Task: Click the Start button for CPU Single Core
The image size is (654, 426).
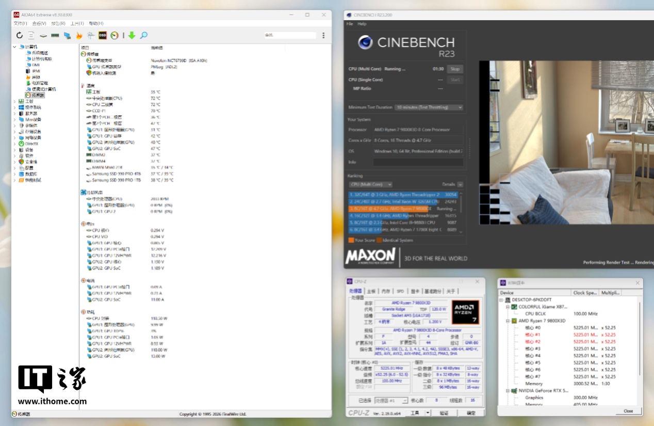Action: (x=455, y=80)
